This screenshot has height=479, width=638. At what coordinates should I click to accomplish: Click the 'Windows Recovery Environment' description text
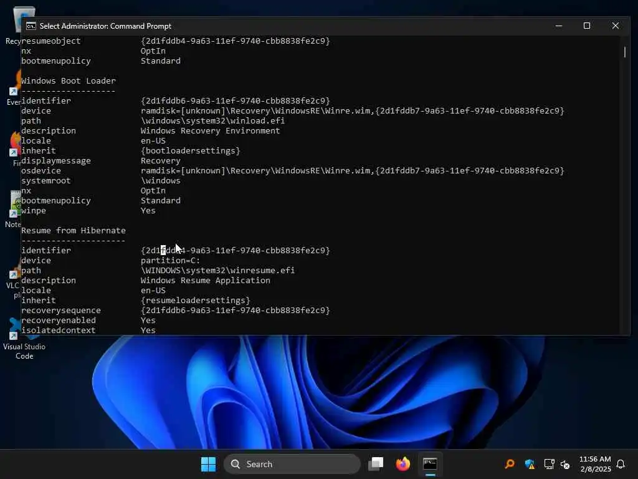(211, 131)
